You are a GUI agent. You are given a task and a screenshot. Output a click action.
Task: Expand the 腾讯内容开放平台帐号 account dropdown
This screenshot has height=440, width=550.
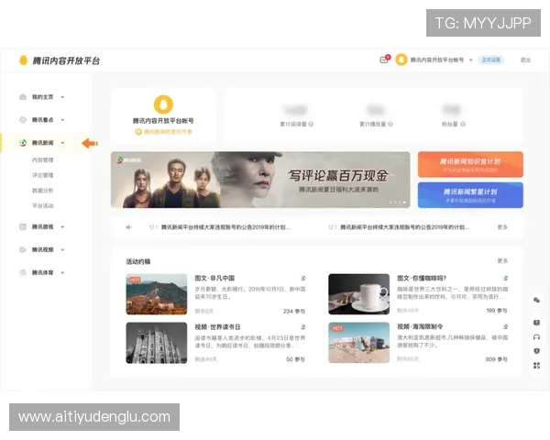pyautogui.click(x=467, y=60)
